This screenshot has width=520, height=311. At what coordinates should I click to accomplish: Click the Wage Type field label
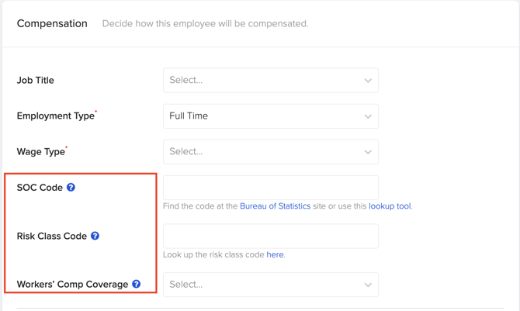coord(41,151)
